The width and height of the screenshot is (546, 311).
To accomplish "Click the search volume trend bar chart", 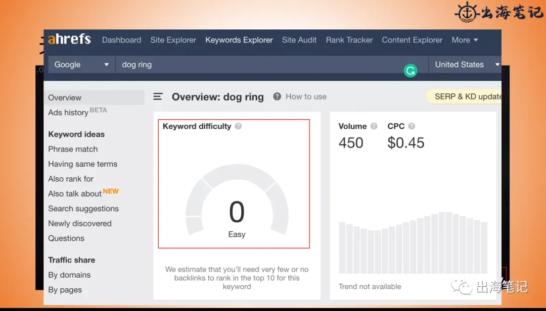I will click(413, 242).
